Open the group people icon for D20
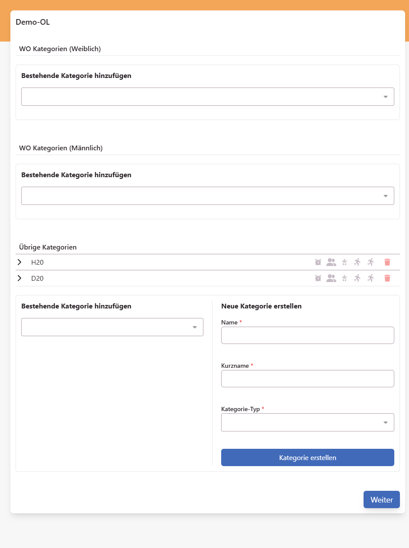 [x=331, y=278]
